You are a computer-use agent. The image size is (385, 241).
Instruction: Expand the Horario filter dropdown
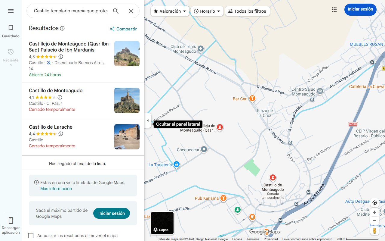click(207, 11)
